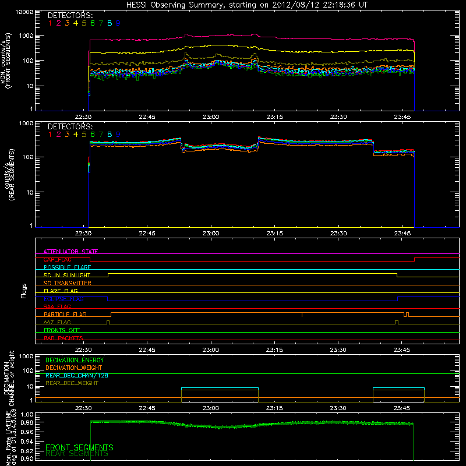The height and width of the screenshot is (466, 466).
Task: Click 23:45 time label below rear segments plot
Action: coord(402,233)
